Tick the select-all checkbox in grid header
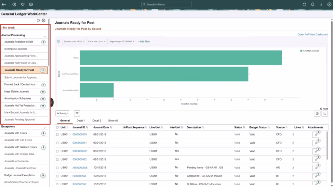Screen dimensions: 333x187 [x=58, y=128]
